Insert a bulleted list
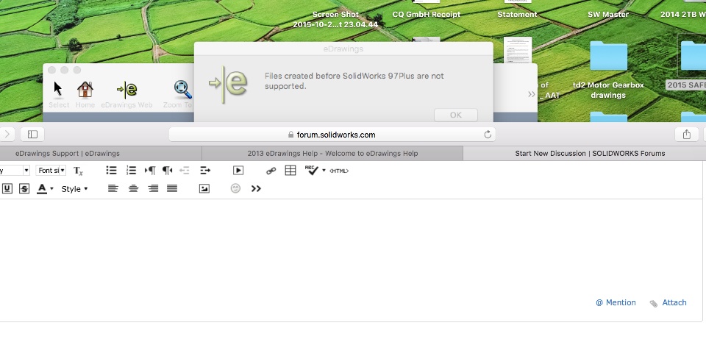The height and width of the screenshot is (345, 706). click(111, 170)
